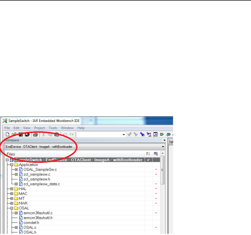Open a file using the Open folder icon
This screenshot has height=235, width=251.
click(14, 134)
